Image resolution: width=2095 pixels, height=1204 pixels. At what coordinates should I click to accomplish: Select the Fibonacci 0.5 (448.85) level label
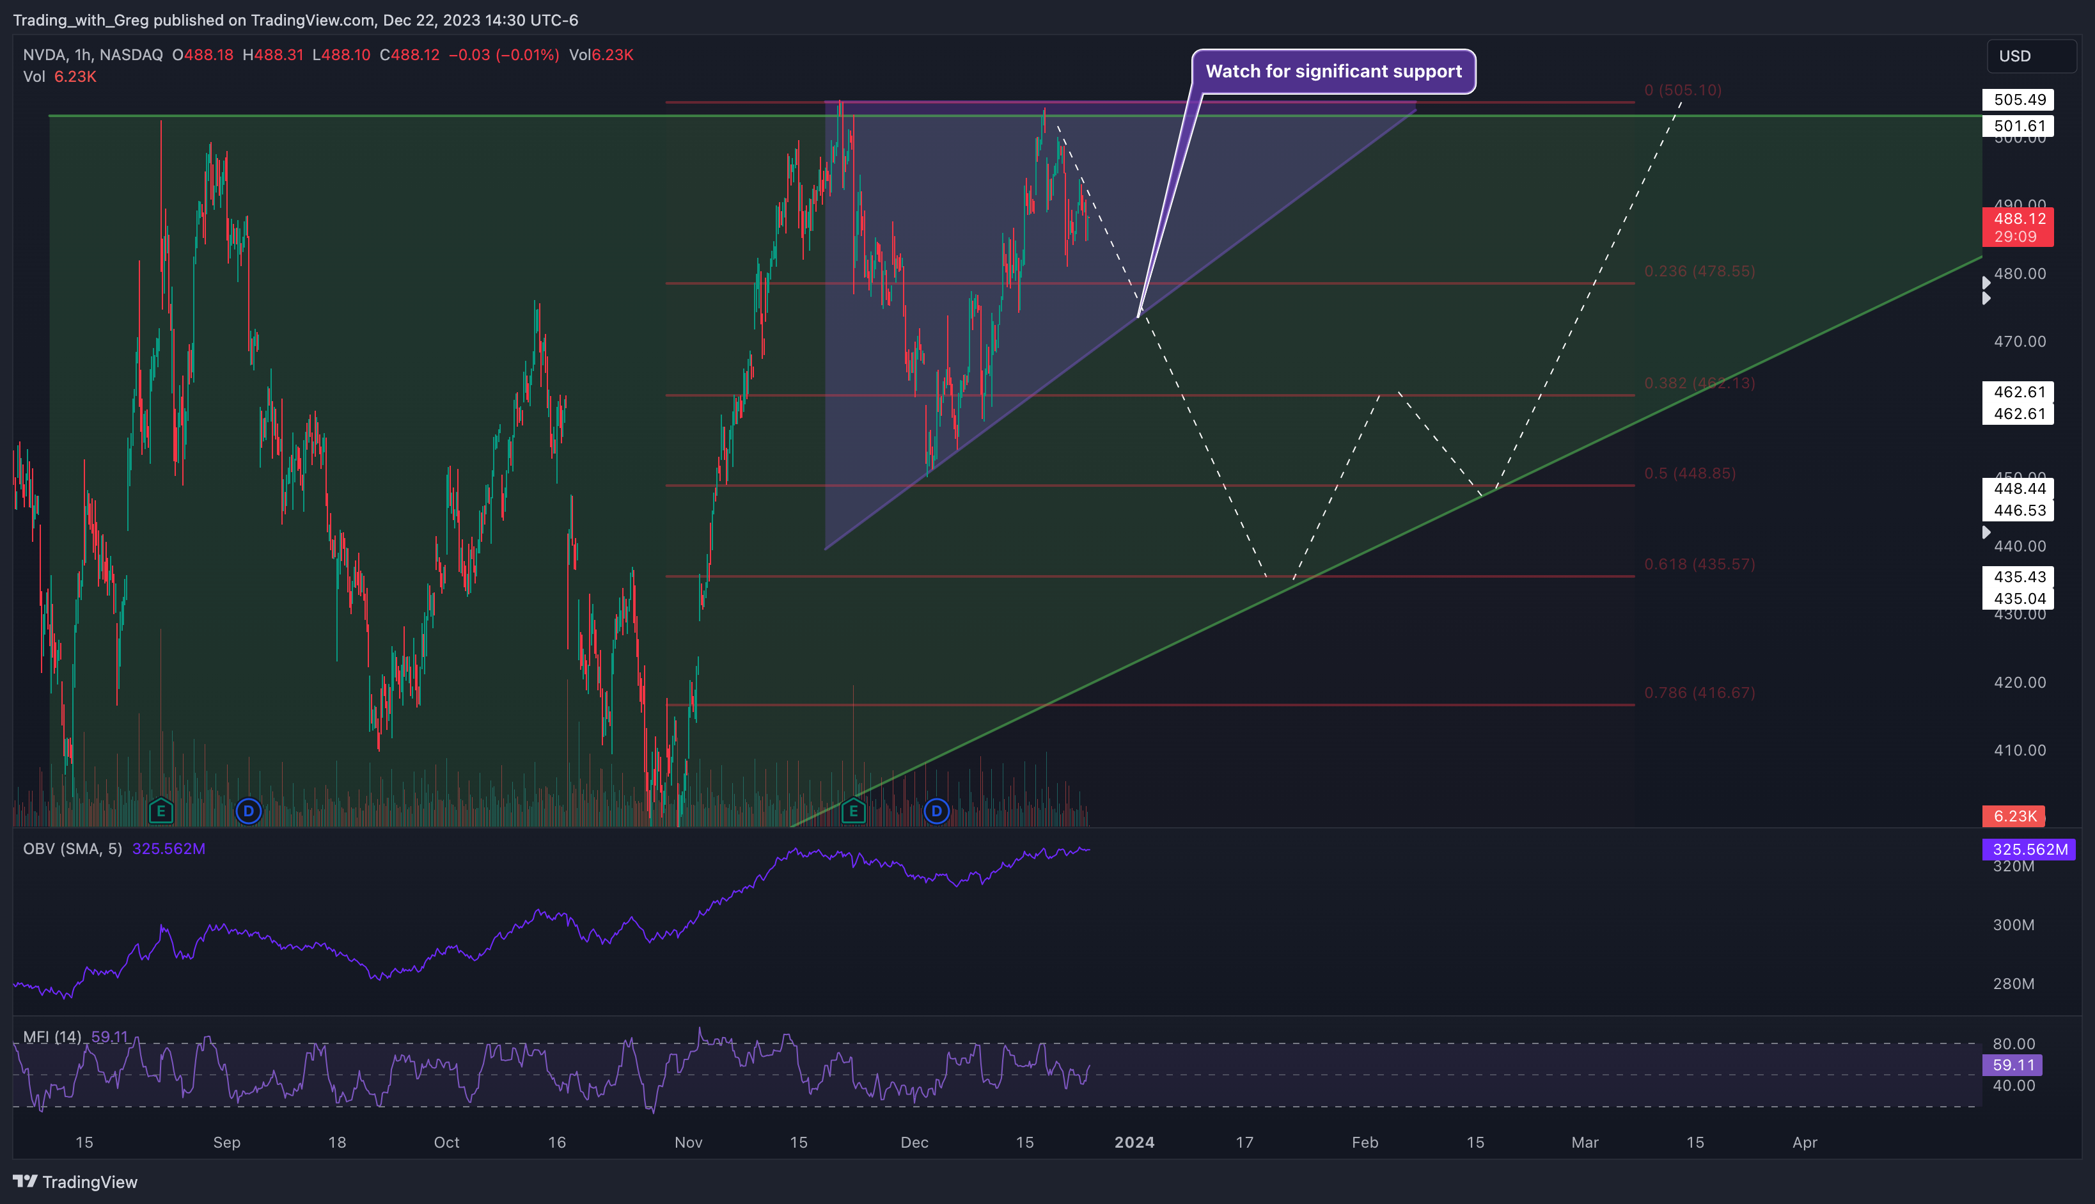[1690, 473]
